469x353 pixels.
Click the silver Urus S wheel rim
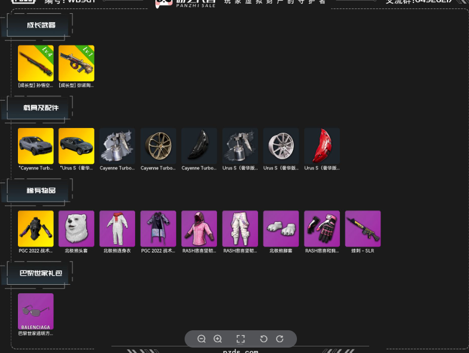tap(281, 146)
